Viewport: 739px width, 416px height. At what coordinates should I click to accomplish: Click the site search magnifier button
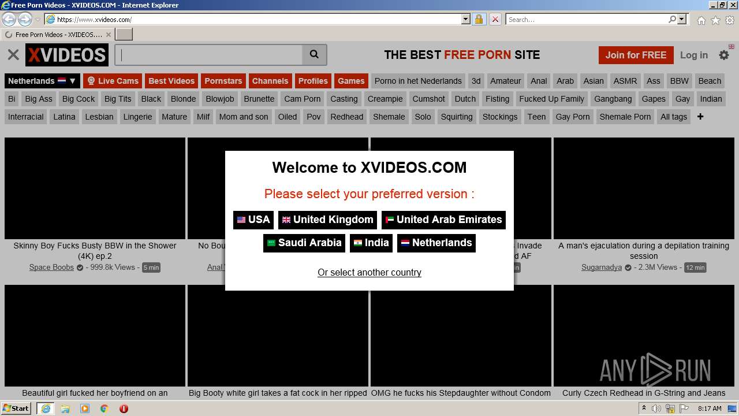tap(314, 54)
